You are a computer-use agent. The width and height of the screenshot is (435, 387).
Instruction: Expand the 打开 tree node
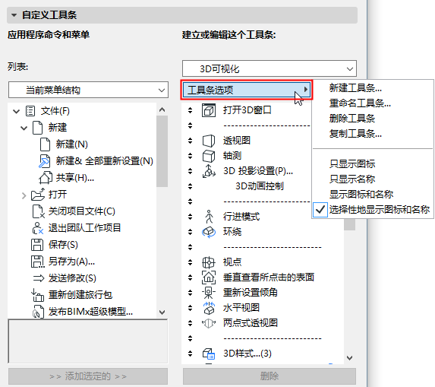tap(24, 195)
